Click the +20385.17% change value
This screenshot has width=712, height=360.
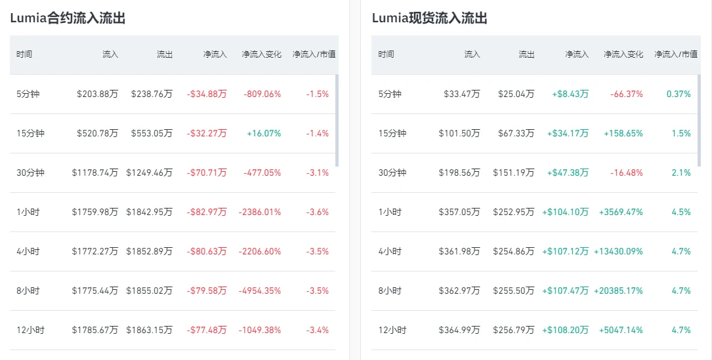tap(618, 290)
